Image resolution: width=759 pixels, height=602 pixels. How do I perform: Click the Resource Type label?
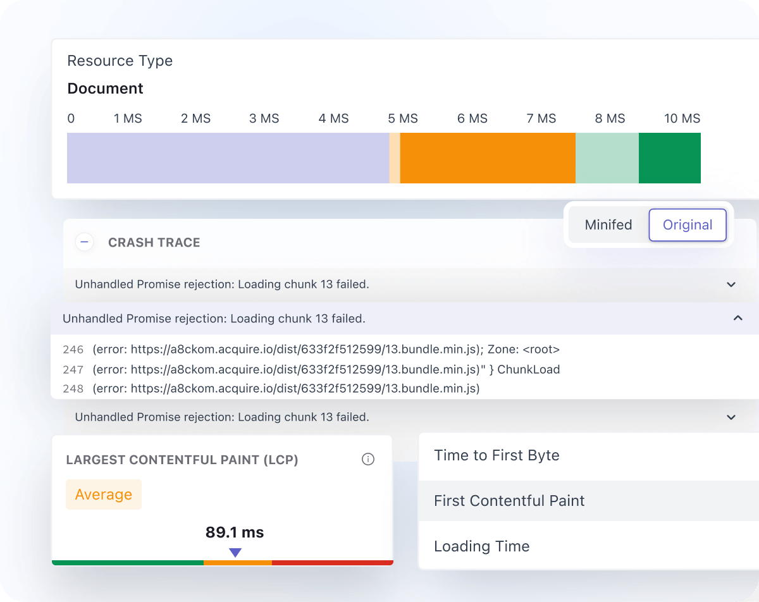coord(120,61)
